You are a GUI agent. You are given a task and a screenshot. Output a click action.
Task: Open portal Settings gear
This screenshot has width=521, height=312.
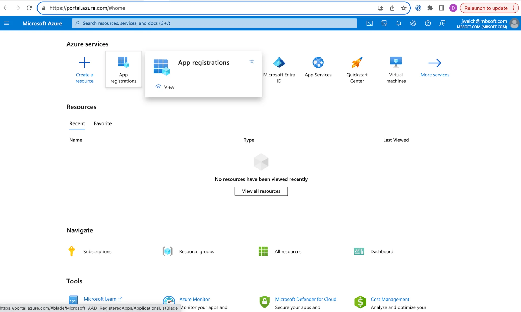coord(413,23)
